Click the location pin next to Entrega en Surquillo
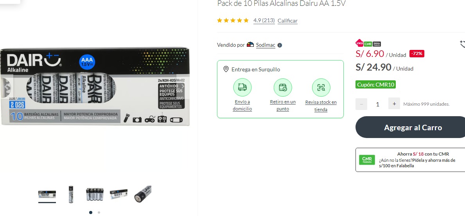The width and height of the screenshot is (465, 216). point(226,69)
